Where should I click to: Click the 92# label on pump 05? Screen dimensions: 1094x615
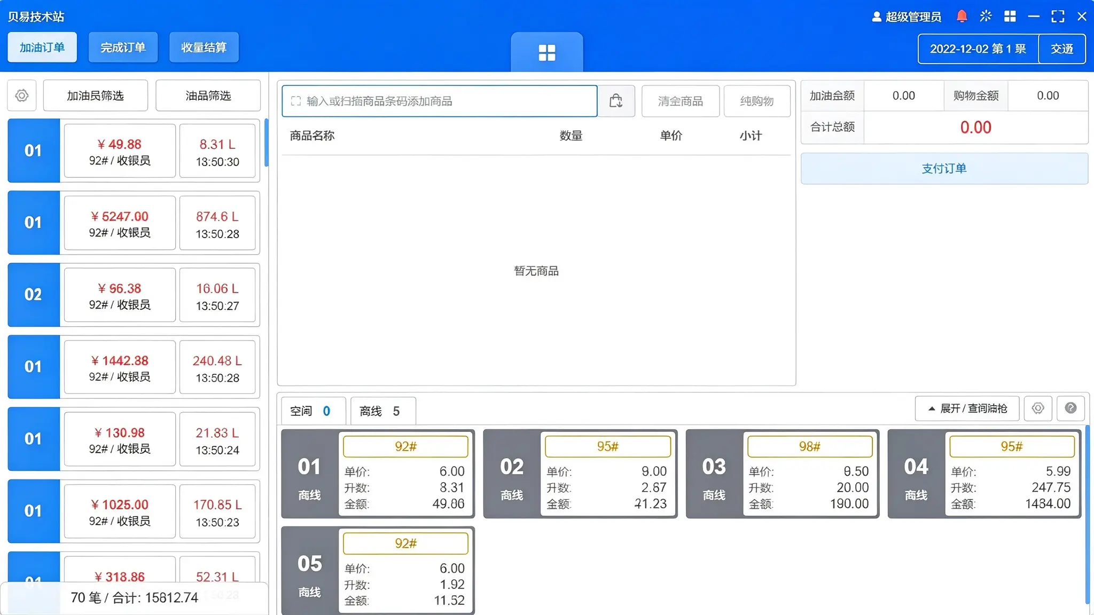click(405, 543)
